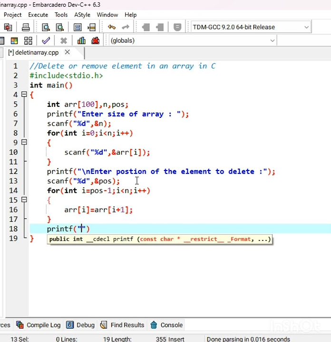Click the #include<stdio.h> line
The image size is (331, 342).
(x=66, y=76)
